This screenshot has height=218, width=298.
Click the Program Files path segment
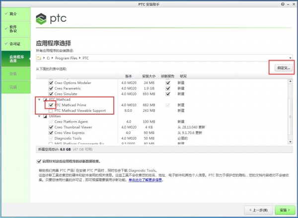[x=66, y=58]
